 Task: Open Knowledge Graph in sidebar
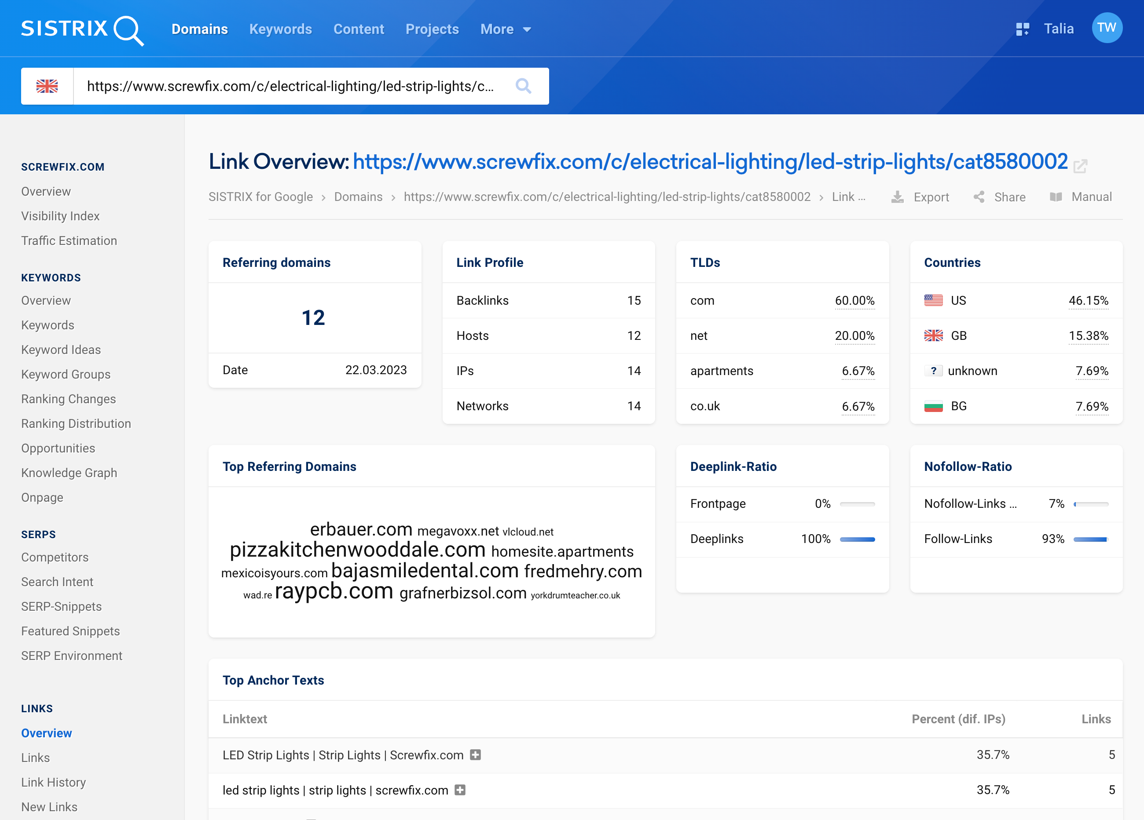coord(69,473)
